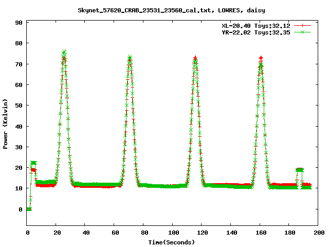
Task: Click x-axis tick label 80
Action: 144,233
